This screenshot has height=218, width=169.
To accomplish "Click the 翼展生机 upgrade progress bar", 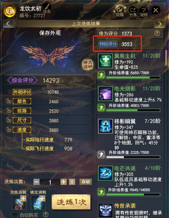I will coord(133,77).
